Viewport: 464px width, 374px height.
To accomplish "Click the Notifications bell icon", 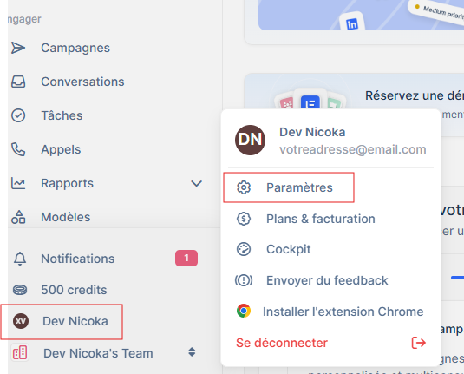I will [x=20, y=259].
